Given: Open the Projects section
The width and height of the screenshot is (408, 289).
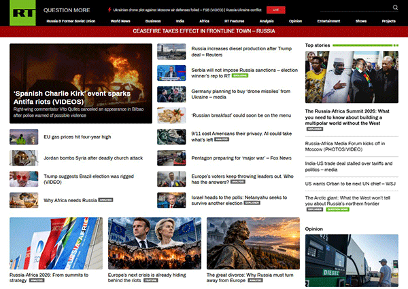Looking at the screenshot, I should (389, 21).
